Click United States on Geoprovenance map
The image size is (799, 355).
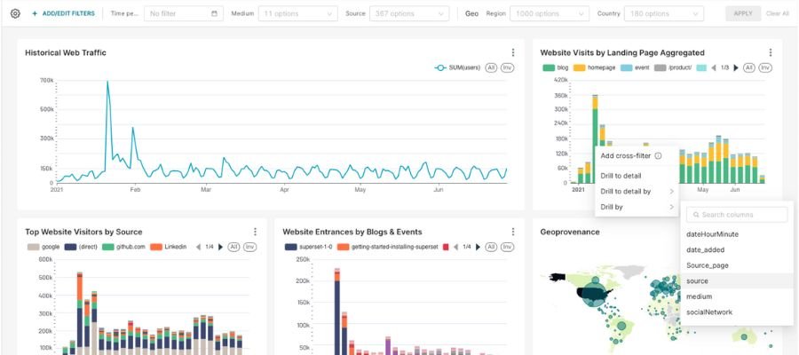593,294
